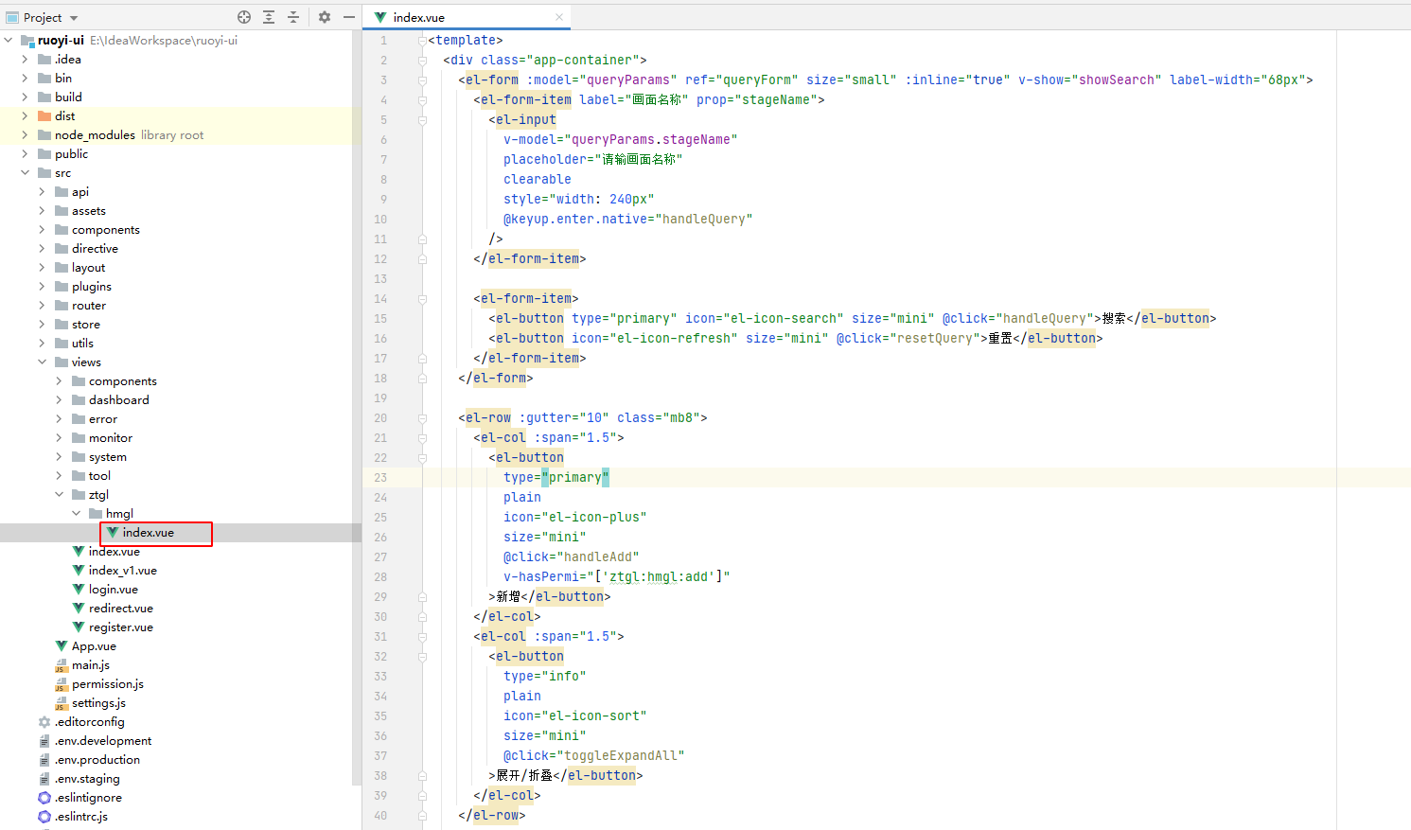Switch to the index.vue editor tab
Screen dimensions: 1411x830
tap(419, 17)
